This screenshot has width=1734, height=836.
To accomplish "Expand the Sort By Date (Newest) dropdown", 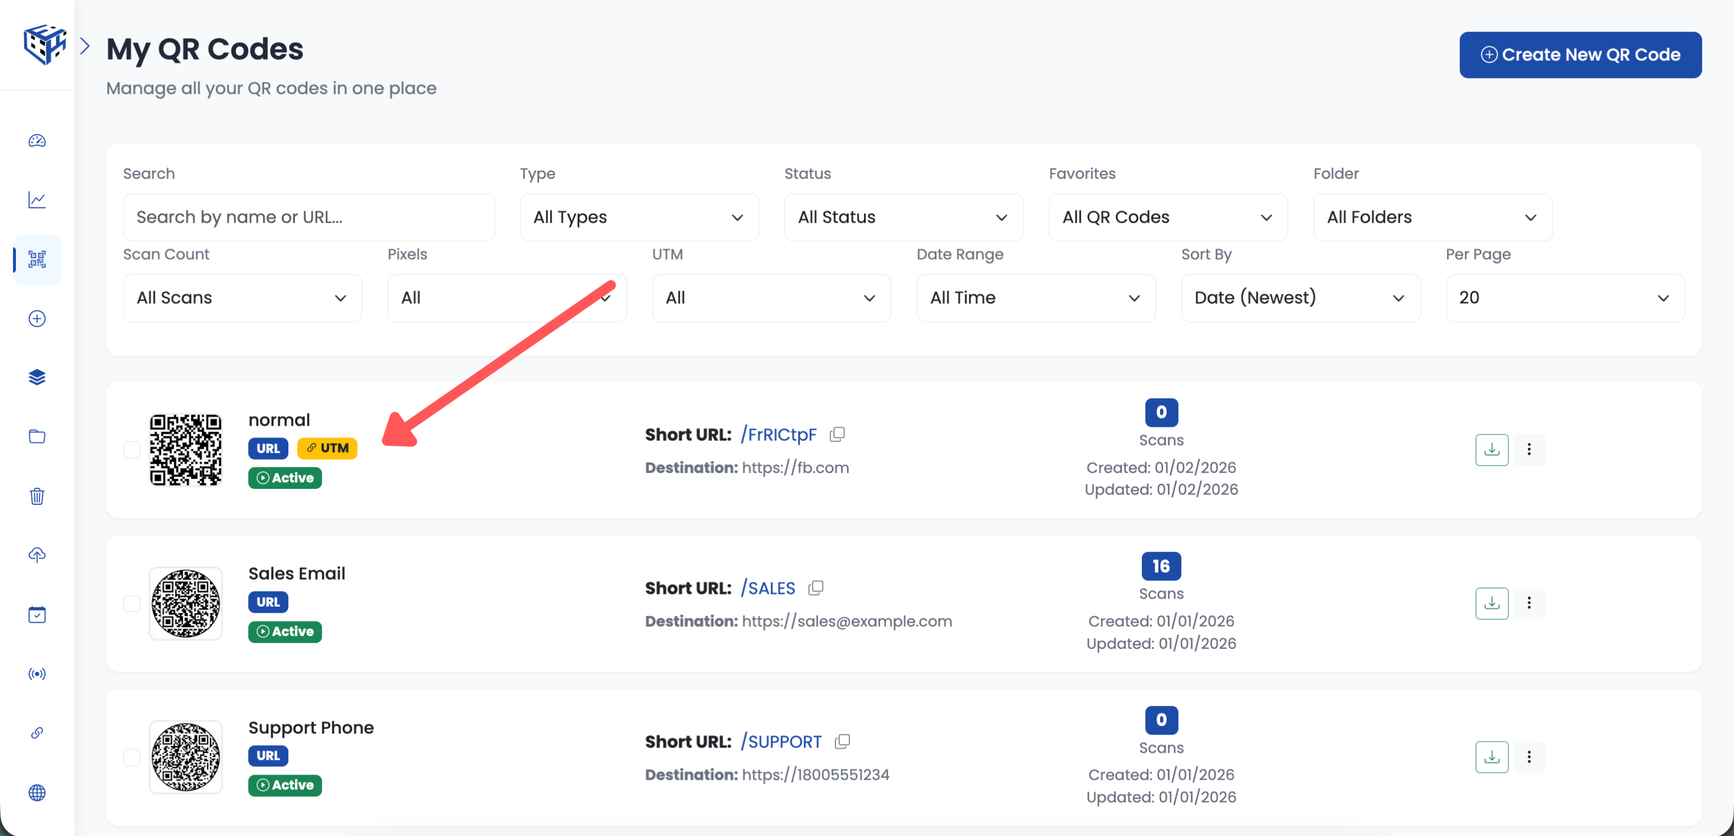I will 1300,298.
